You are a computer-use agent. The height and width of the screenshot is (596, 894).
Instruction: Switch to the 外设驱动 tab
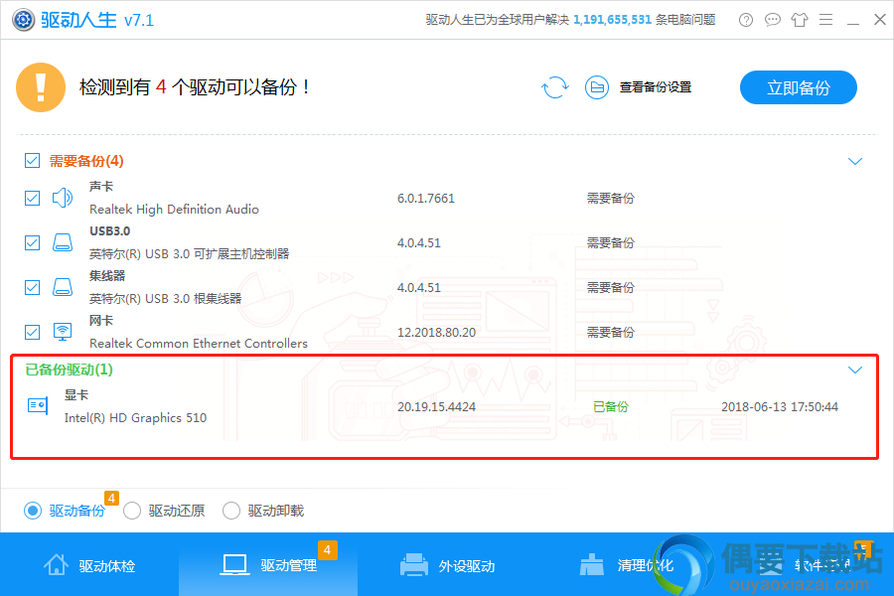click(448, 565)
